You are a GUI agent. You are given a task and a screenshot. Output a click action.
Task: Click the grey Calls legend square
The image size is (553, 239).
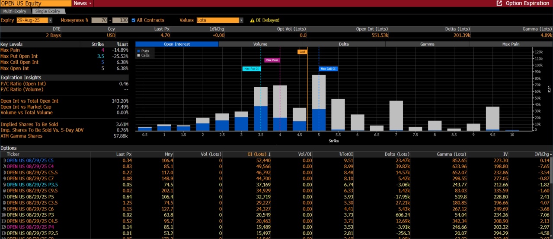point(139,56)
